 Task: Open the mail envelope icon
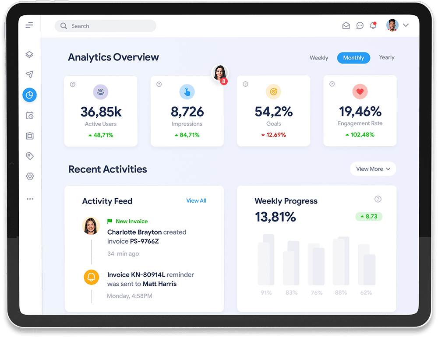coord(346,25)
